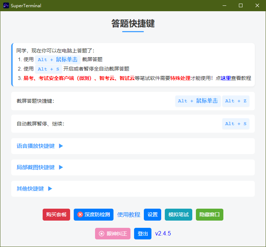
Task: Click the 语音播放快捷键 heading text
Action: coord(36,146)
